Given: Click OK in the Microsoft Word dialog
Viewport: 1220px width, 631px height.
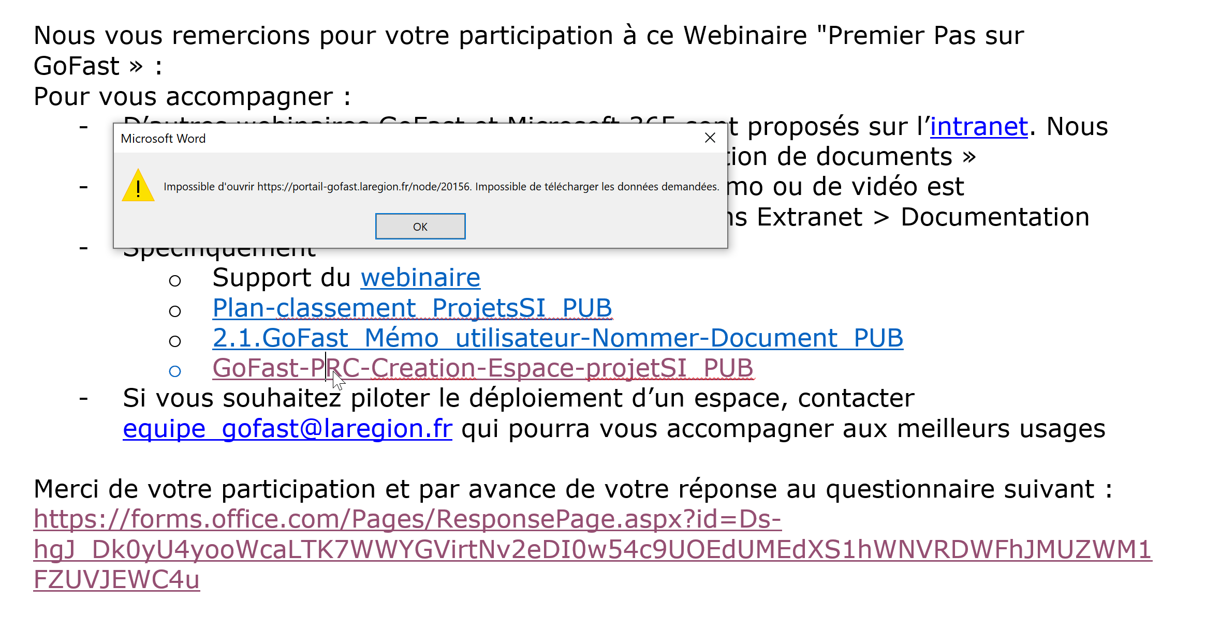Looking at the screenshot, I should pos(420,227).
